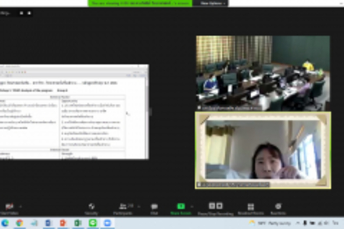Expand the arrow next to Participants

click(139, 206)
